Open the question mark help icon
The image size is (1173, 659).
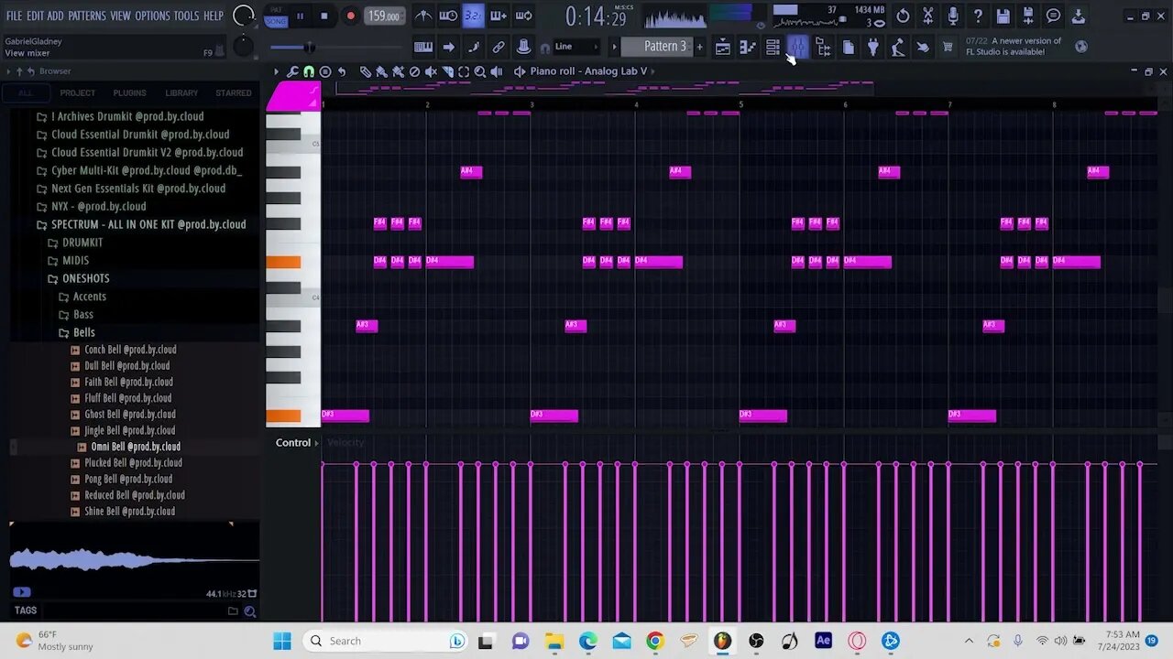pyautogui.click(x=978, y=16)
